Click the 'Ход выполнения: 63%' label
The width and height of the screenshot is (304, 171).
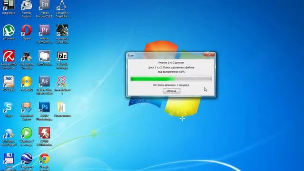point(171,72)
